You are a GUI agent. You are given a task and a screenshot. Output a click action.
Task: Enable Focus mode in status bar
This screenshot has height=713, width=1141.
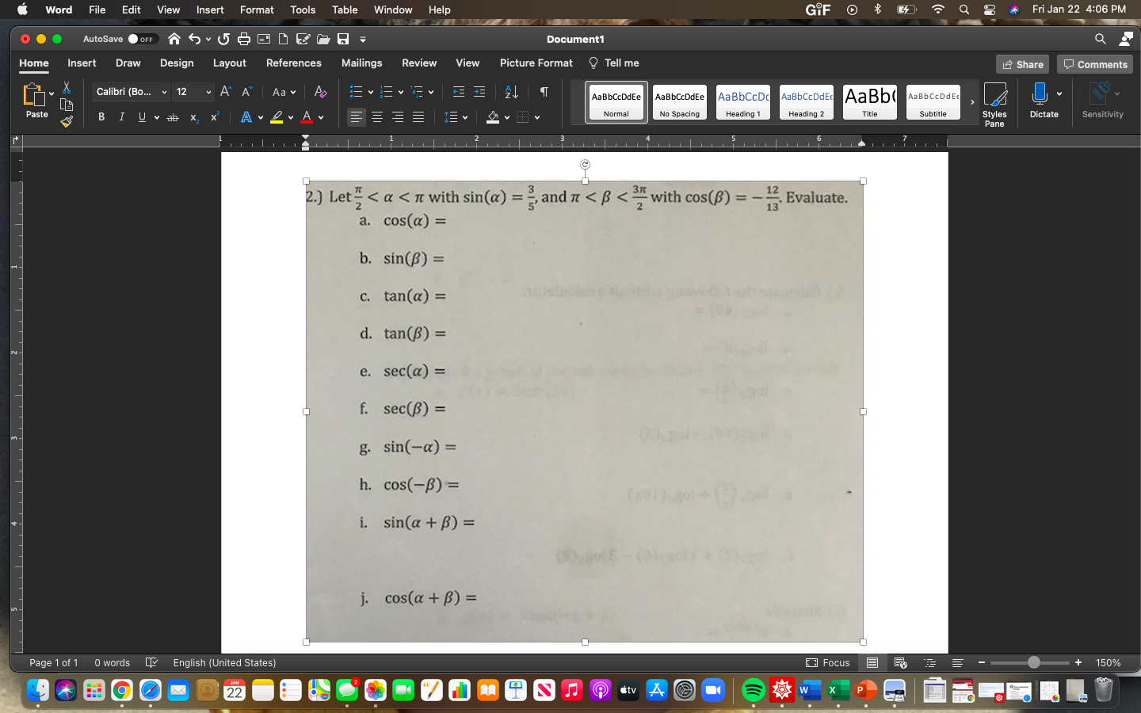(x=827, y=663)
